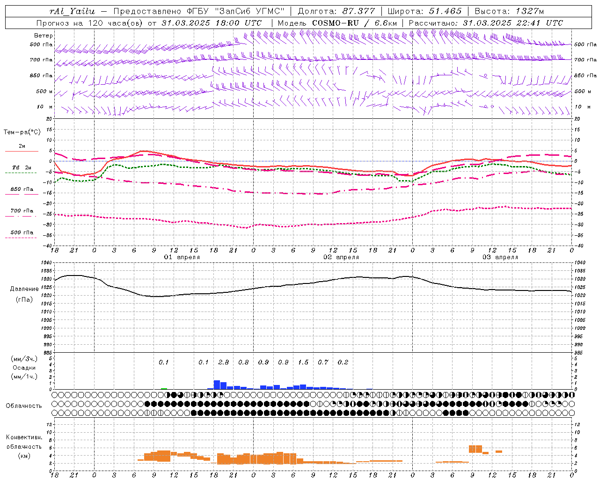Image resolution: width=599 pixels, height=479 pixels.
Task: Click the "(км)" unit under convective cloudiness
Action: pos(24,456)
